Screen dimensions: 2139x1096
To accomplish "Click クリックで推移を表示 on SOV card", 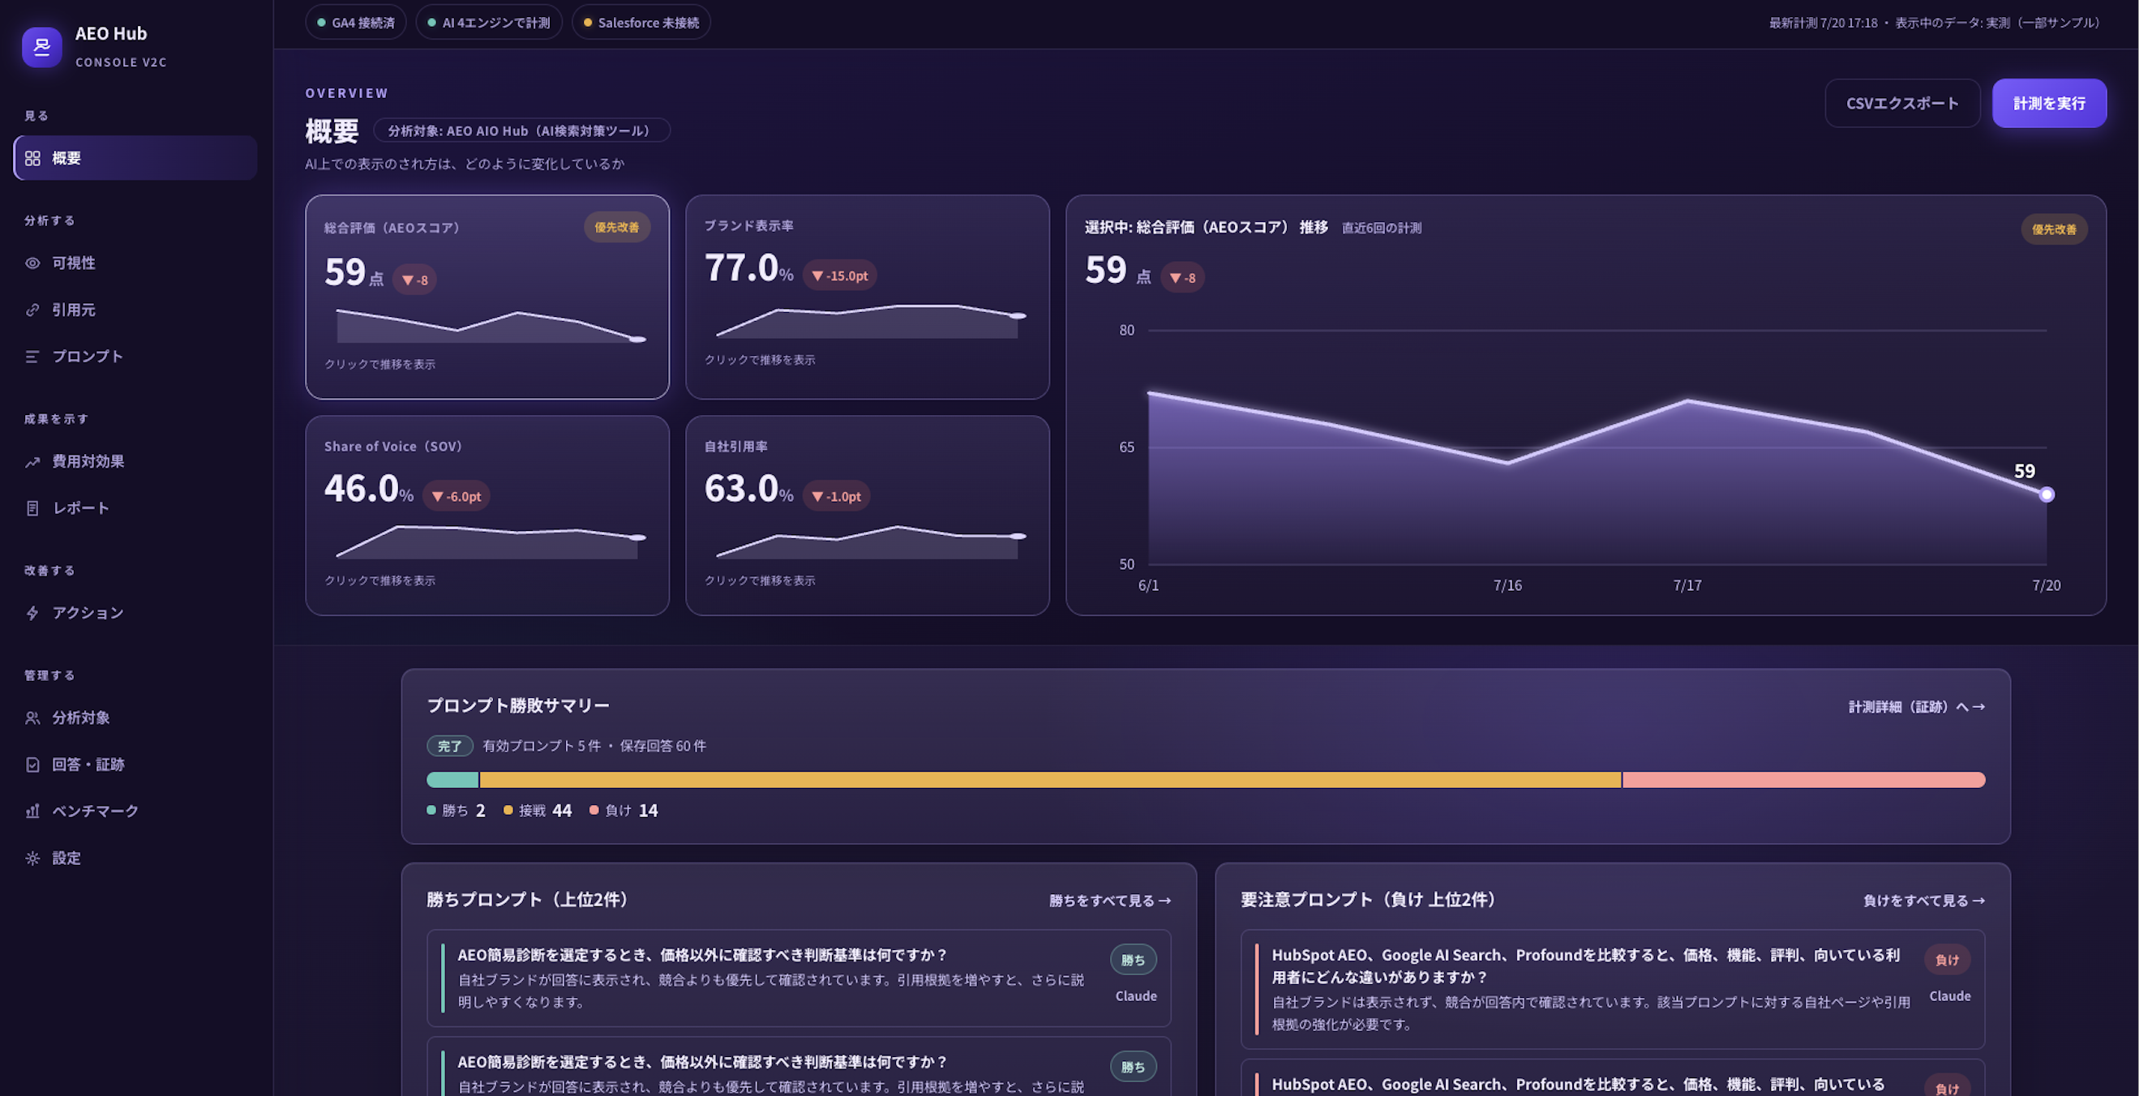I will [x=379, y=580].
